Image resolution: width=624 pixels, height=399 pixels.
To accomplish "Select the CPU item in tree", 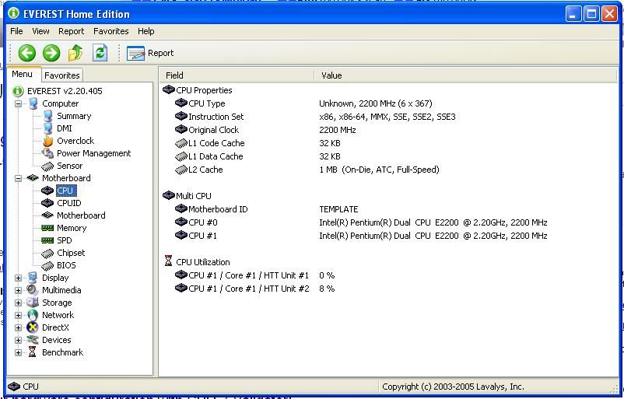I will coord(65,191).
